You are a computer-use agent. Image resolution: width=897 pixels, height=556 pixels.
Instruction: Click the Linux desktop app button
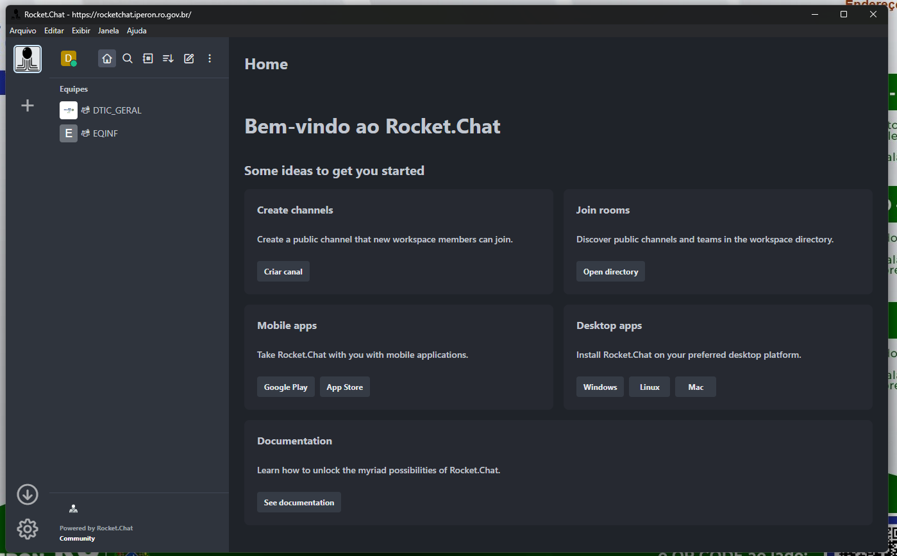click(x=650, y=387)
